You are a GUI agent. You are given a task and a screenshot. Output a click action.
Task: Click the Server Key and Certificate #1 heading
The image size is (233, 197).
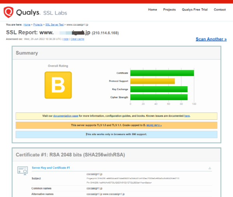pyautogui.click(x=51, y=168)
